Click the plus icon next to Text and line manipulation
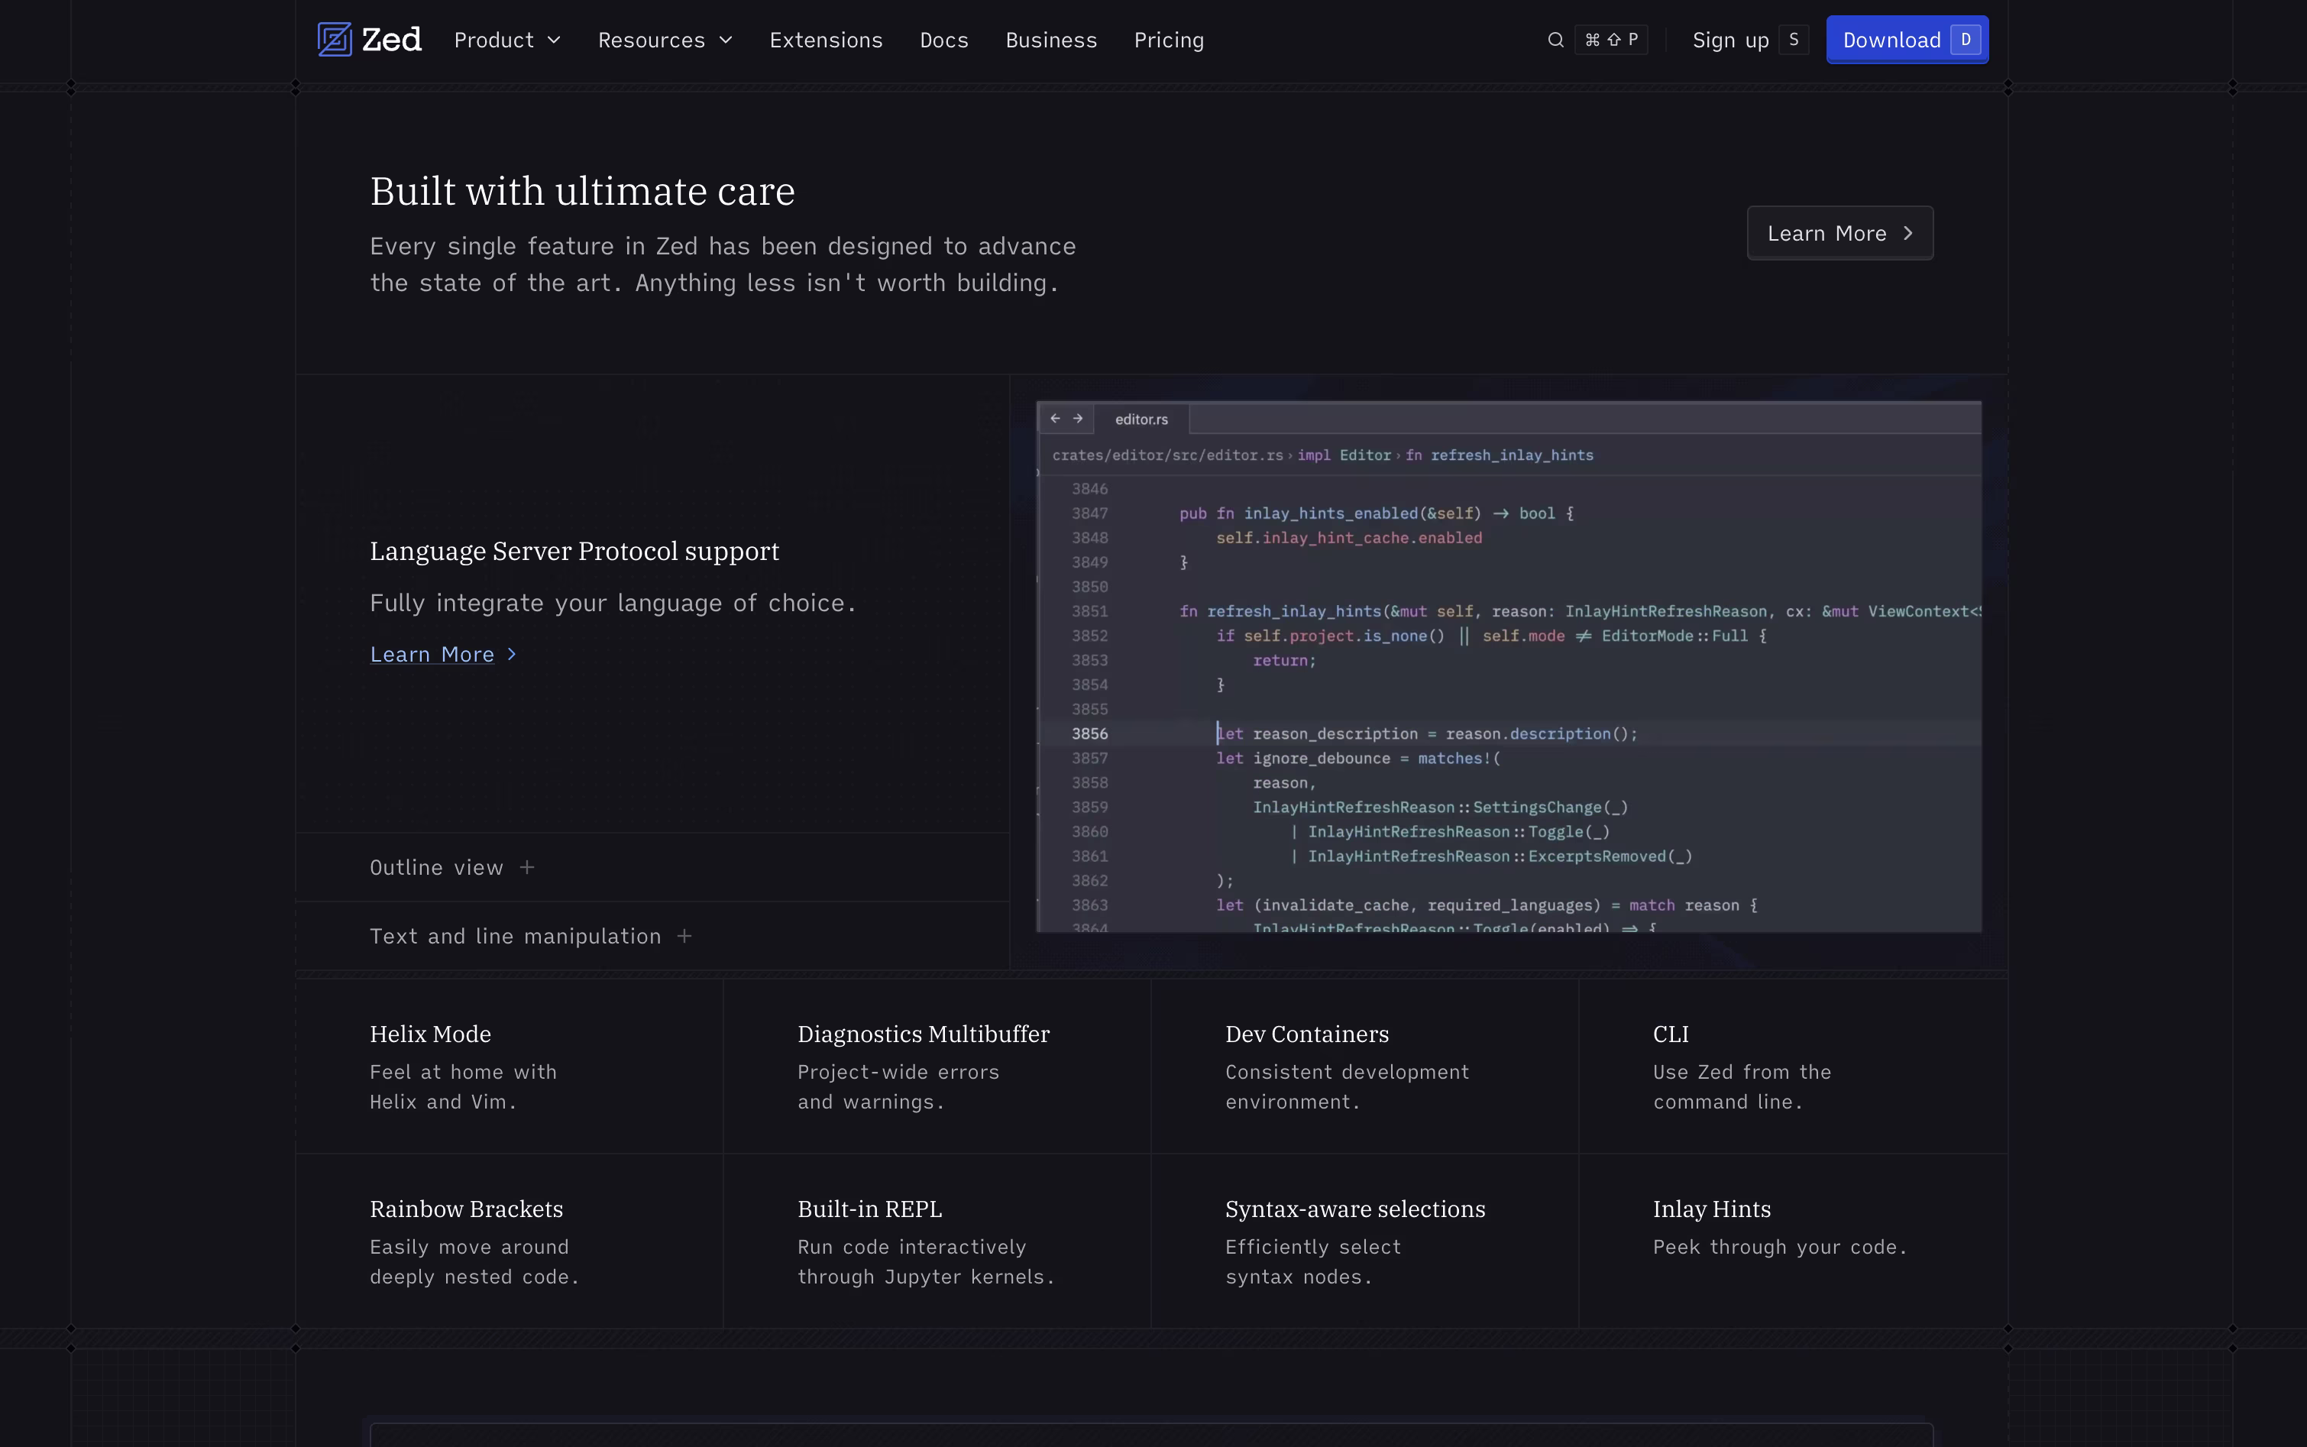This screenshot has width=2307, height=1447. (684, 936)
